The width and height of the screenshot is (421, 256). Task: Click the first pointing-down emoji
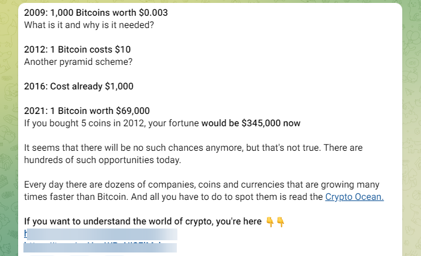click(270, 222)
